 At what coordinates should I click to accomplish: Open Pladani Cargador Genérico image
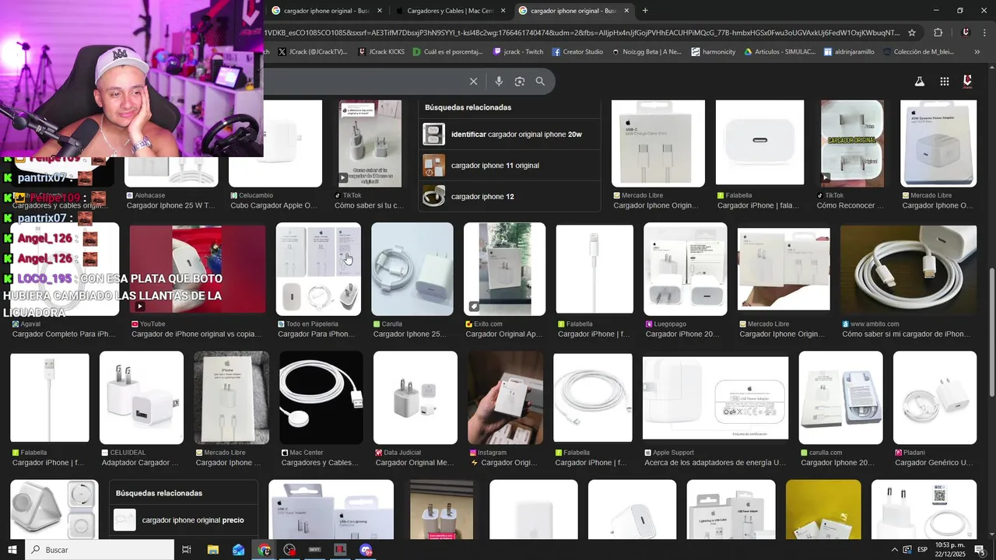935,397
